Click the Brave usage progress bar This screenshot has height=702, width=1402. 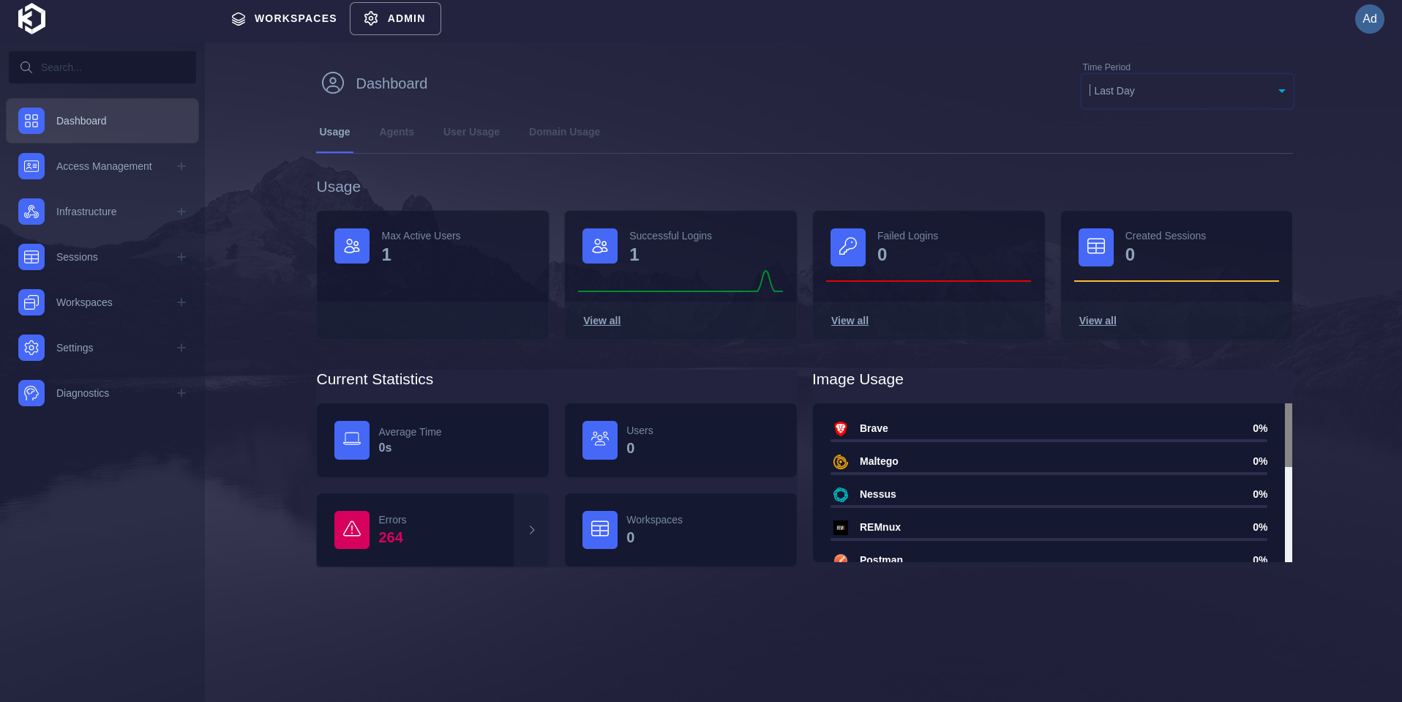pos(1049,441)
